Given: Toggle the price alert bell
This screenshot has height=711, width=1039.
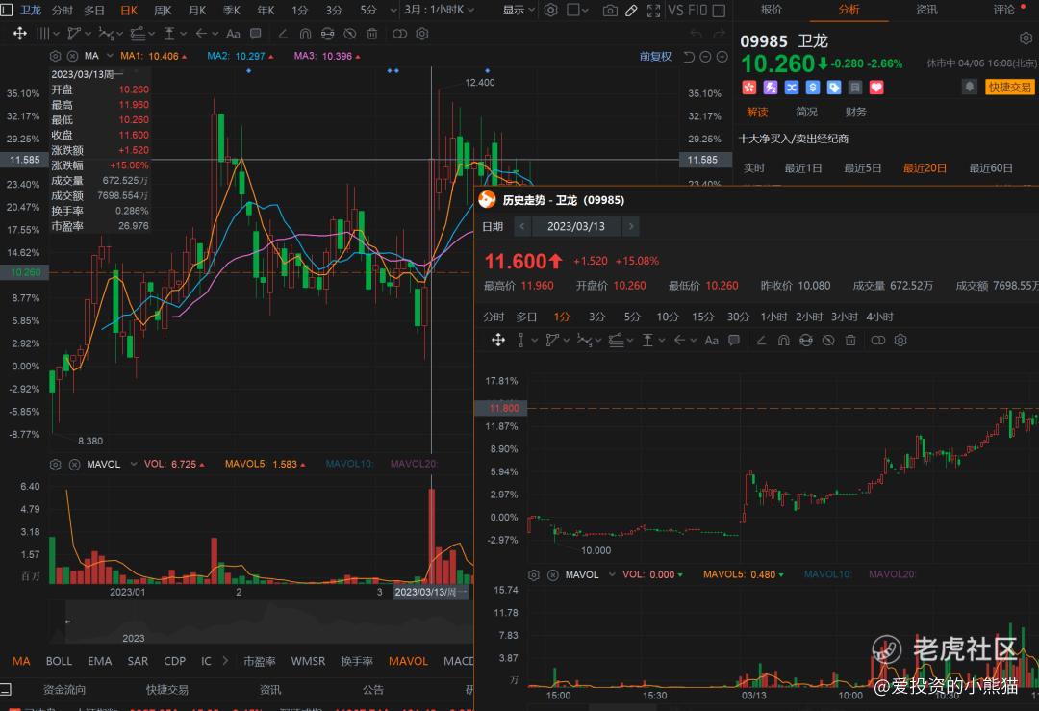Looking at the screenshot, I should [970, 87].
